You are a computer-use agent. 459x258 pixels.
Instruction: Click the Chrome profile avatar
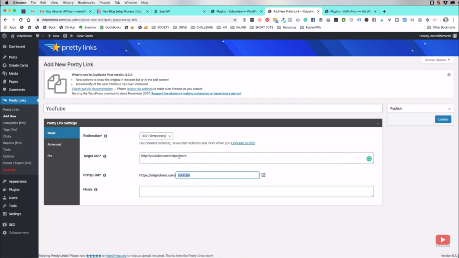point(446,20)
